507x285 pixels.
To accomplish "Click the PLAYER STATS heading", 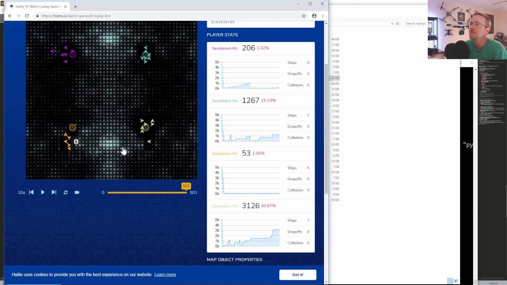I will click(222, 35).
